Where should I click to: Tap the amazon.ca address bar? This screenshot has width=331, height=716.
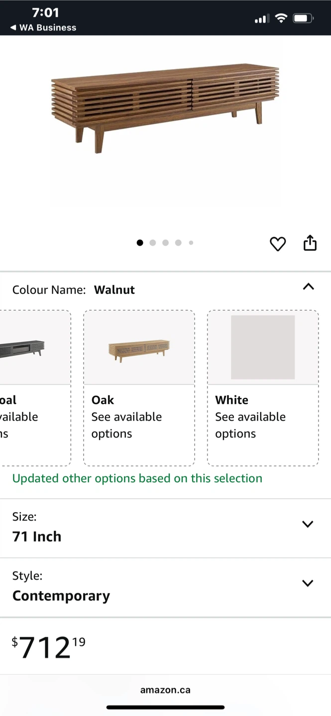165,690
